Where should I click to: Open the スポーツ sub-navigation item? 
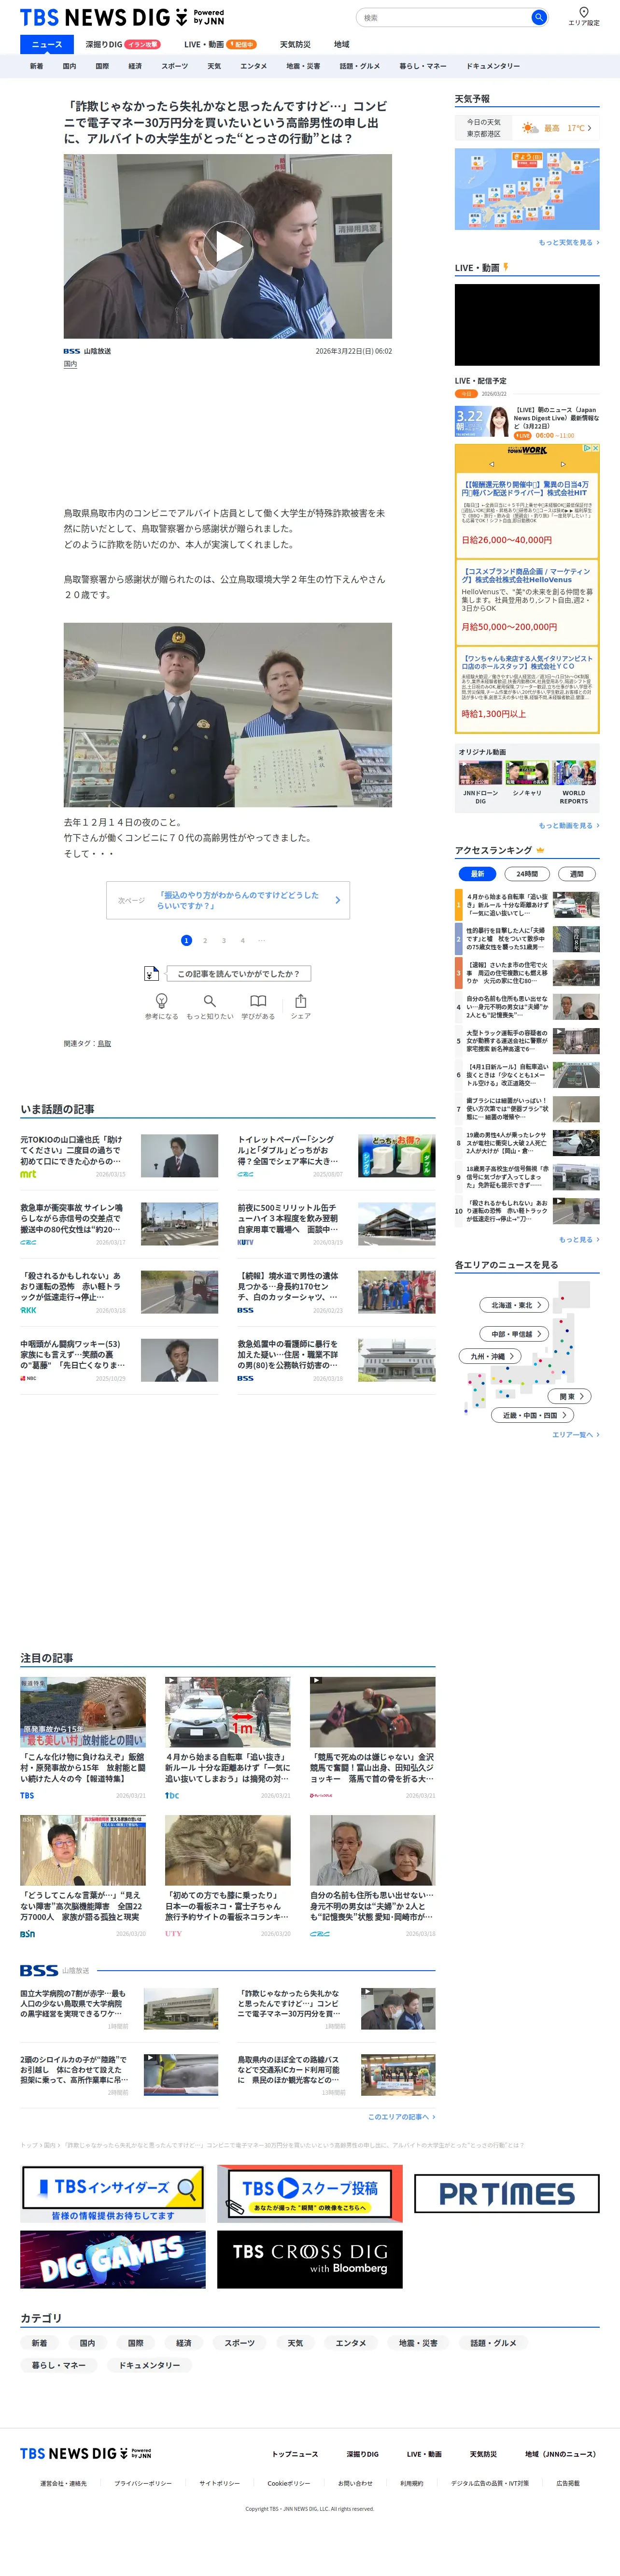click(174, 66)
